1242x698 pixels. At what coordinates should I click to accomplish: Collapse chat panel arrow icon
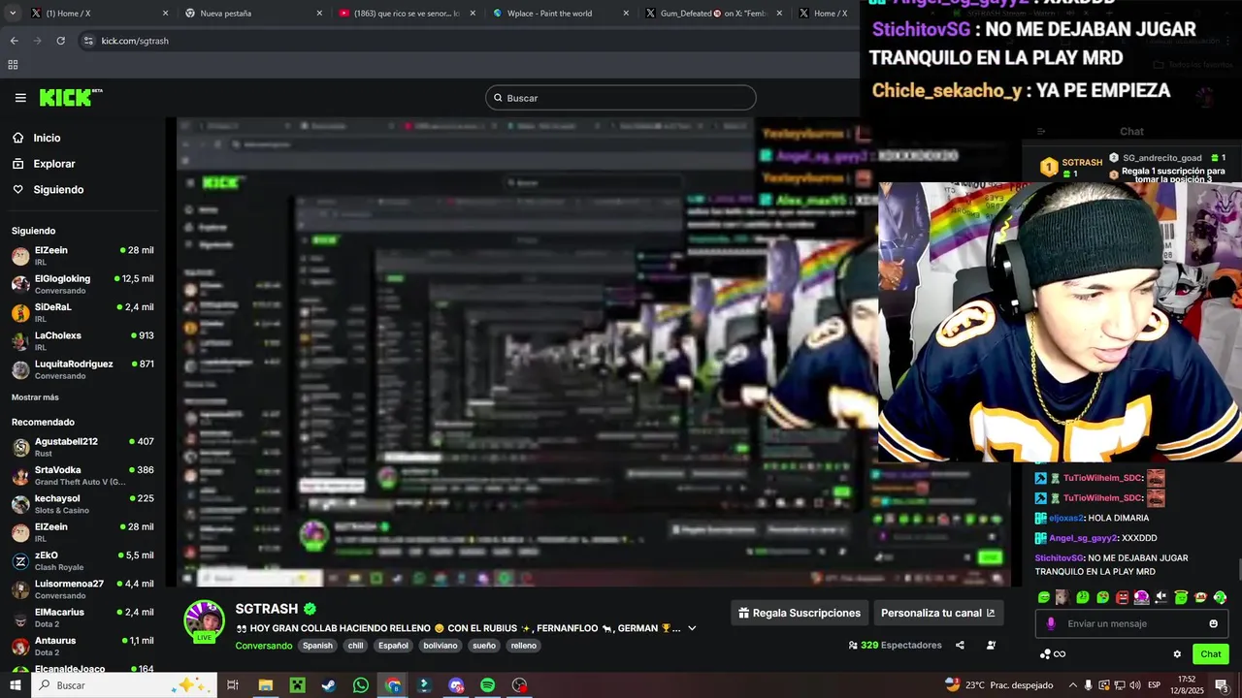pyautogui.click(x=1041, y=132)
